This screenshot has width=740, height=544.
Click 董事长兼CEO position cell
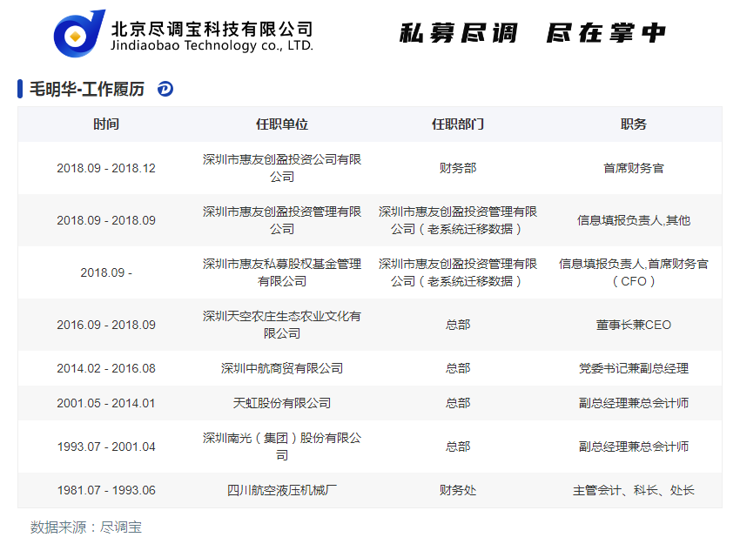pyautogui.click(x=633, y=325)
